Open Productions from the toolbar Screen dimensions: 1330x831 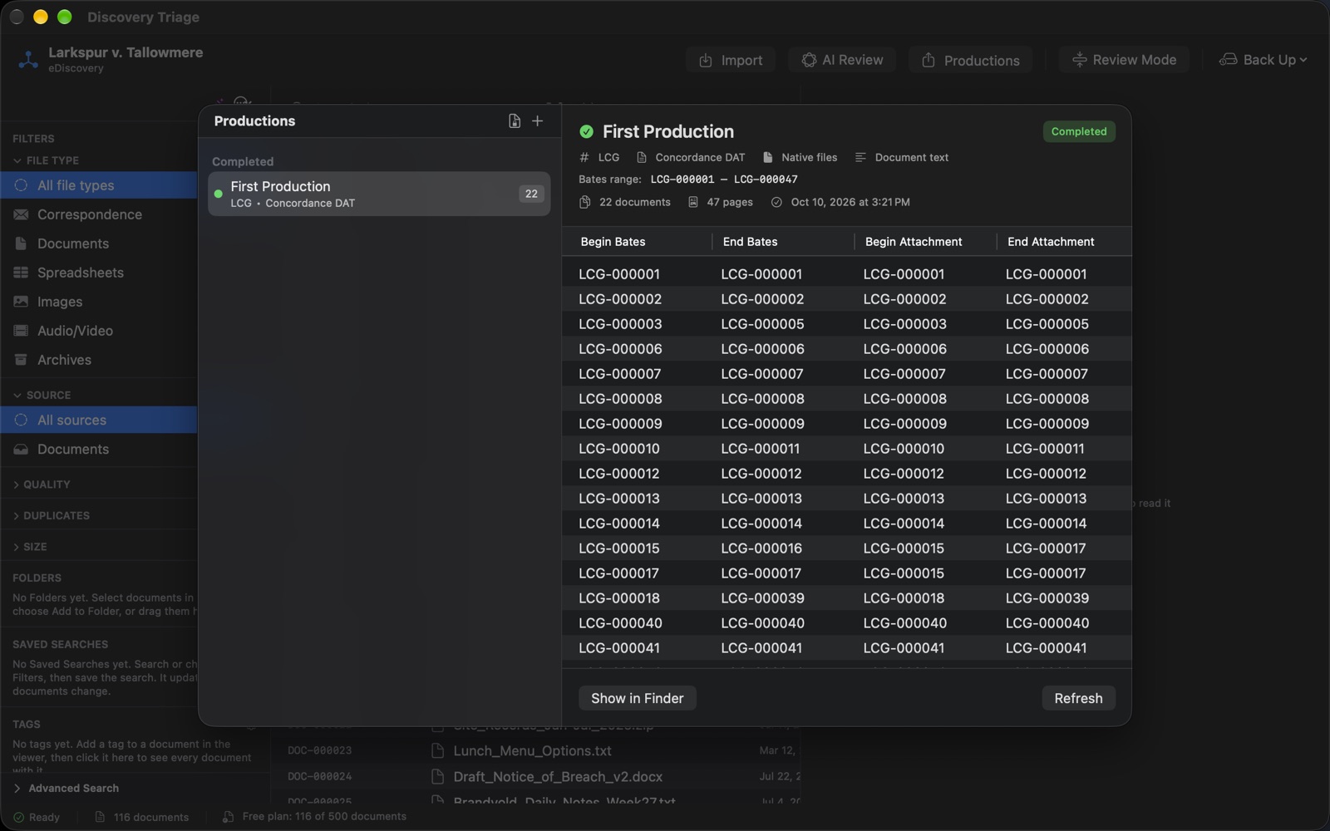pyautogui.click(x=971, y=60)
